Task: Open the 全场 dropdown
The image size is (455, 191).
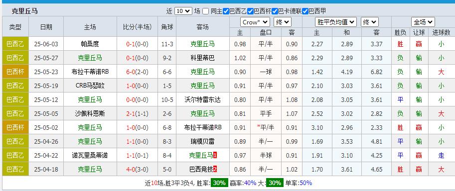Action: pos(423,22)
